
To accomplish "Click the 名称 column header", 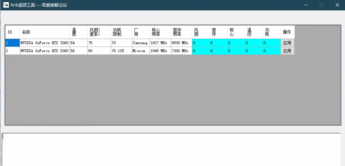I will pos(45,32).
